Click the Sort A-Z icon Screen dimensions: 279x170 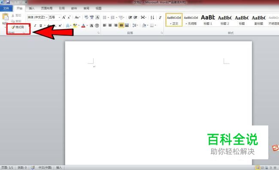(152, 18)
